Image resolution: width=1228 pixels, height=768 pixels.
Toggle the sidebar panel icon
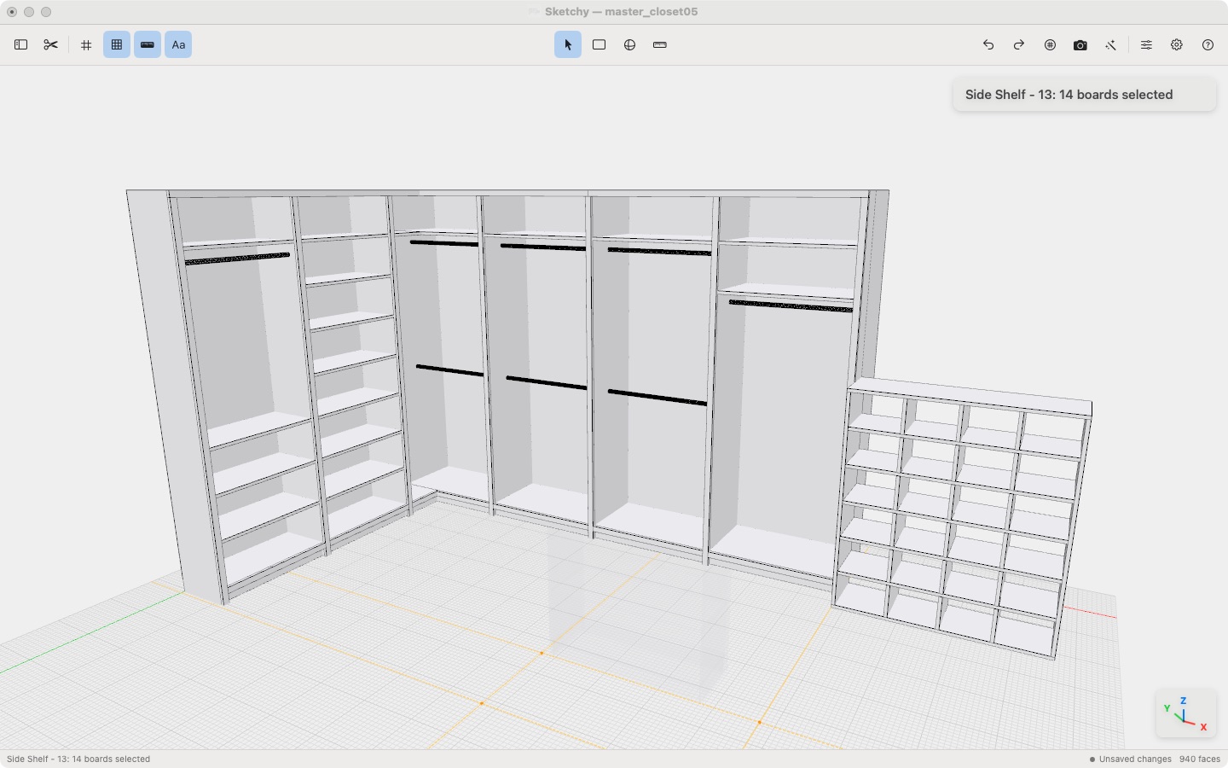point(21,45)
